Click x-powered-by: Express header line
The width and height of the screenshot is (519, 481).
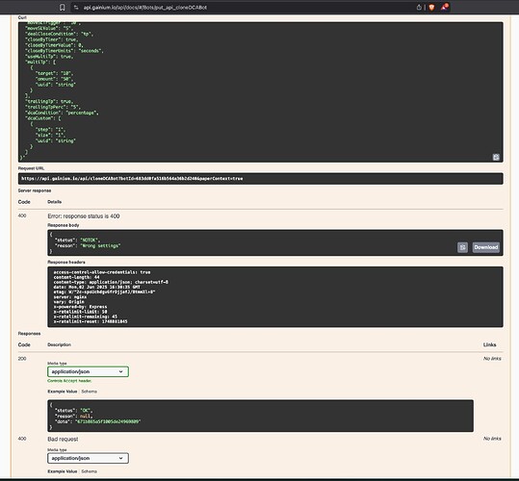(x=80, y=307)
